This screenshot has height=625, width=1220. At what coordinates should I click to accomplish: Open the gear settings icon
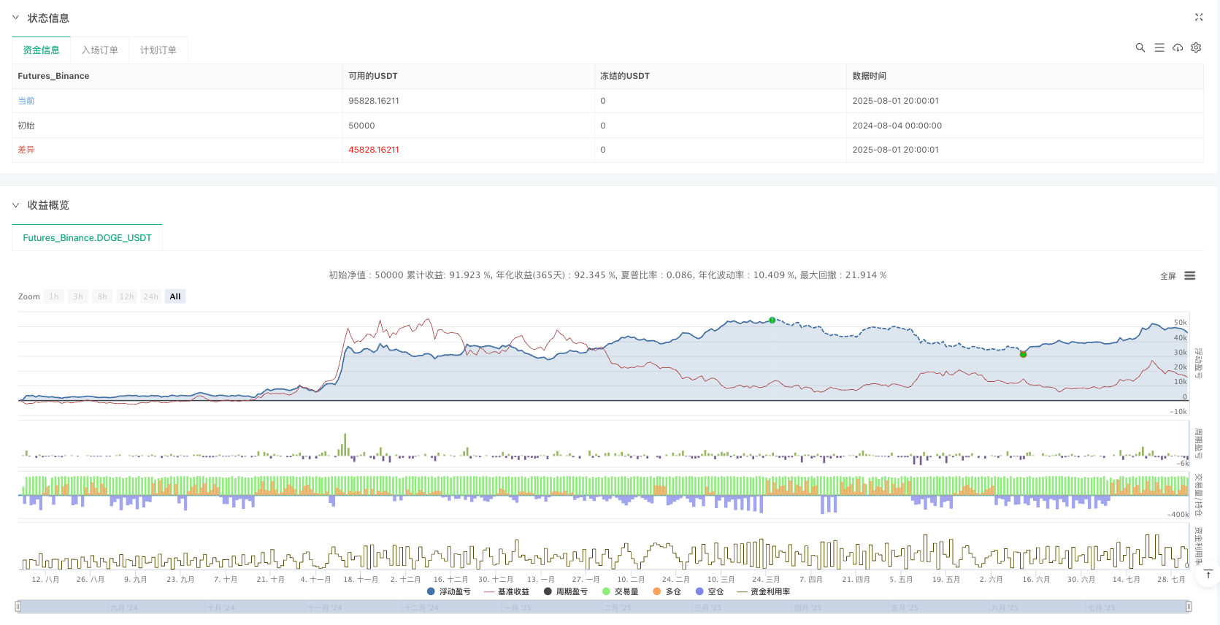pos(1196,47)
